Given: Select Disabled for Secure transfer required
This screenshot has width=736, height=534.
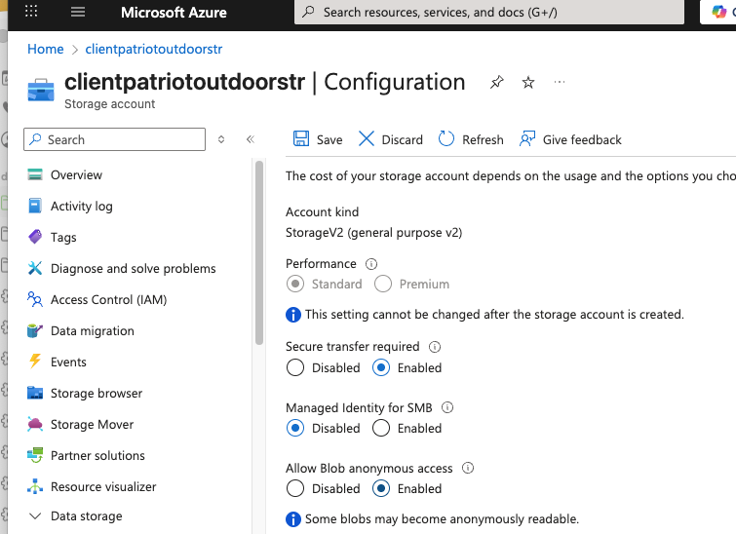Looking at the screenshot, I should tap(295, 368).
